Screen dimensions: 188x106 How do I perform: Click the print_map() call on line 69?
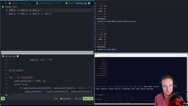coord(16,70)
